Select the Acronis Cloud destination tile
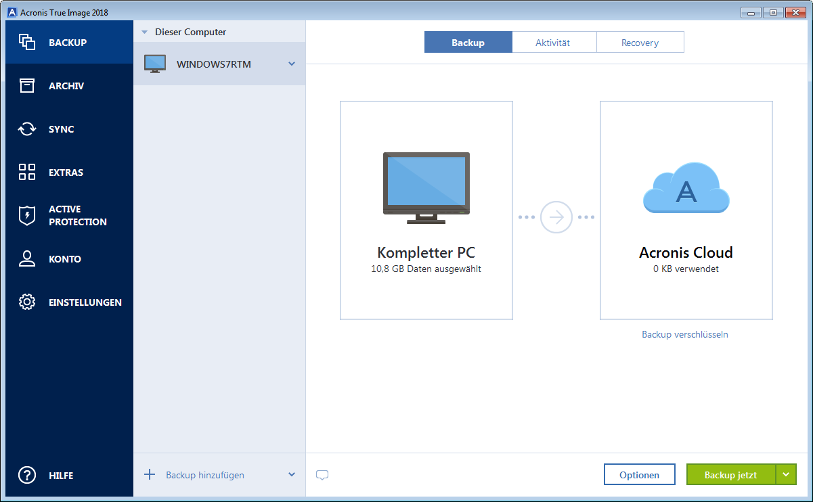The width and height of the screenshot is (813, 502). pyautogui.click(x=686, y=210)
